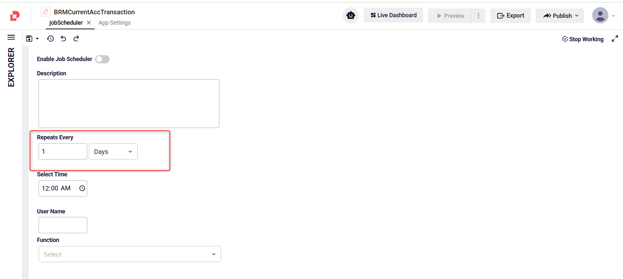Click the Export button
The height and width of the screenshot is (279, 623).
point(510,16)
